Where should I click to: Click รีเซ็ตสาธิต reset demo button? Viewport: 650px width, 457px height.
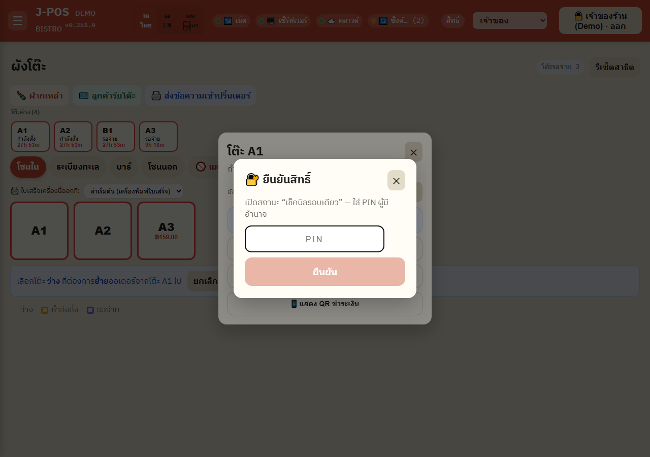point(614,67)
